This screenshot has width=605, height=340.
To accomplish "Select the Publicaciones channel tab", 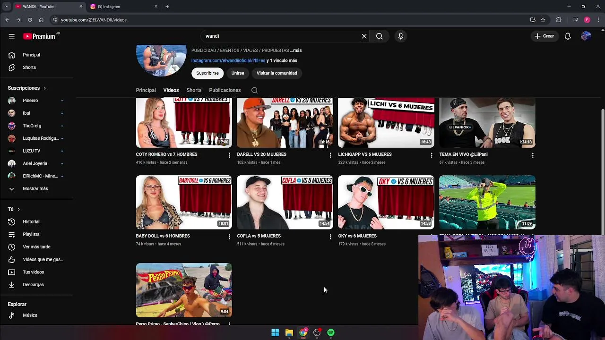I will point(225,90).
